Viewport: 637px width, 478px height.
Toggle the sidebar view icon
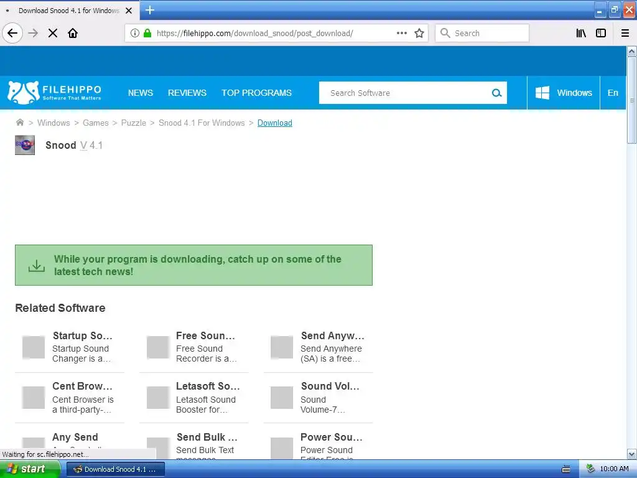tap(601, 33)
